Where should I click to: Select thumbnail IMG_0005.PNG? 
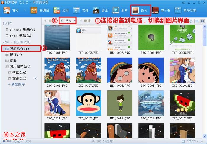point(182,38)
